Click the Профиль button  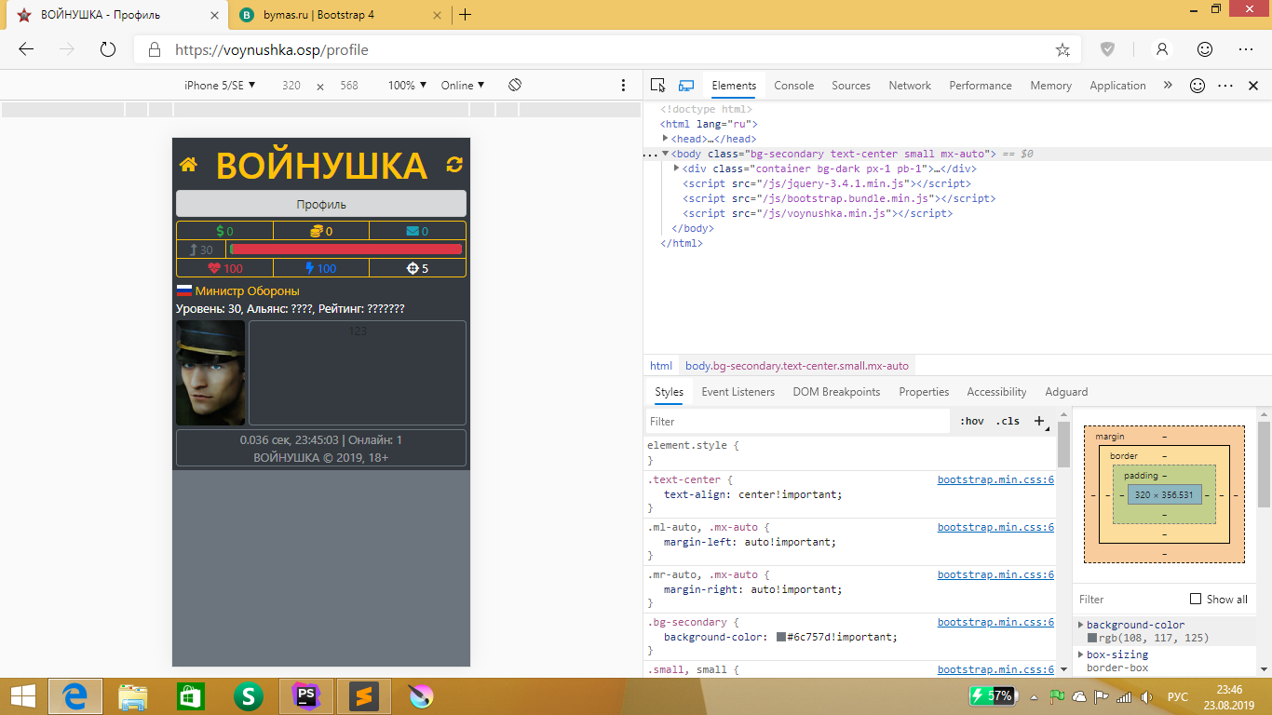(320, 204)
